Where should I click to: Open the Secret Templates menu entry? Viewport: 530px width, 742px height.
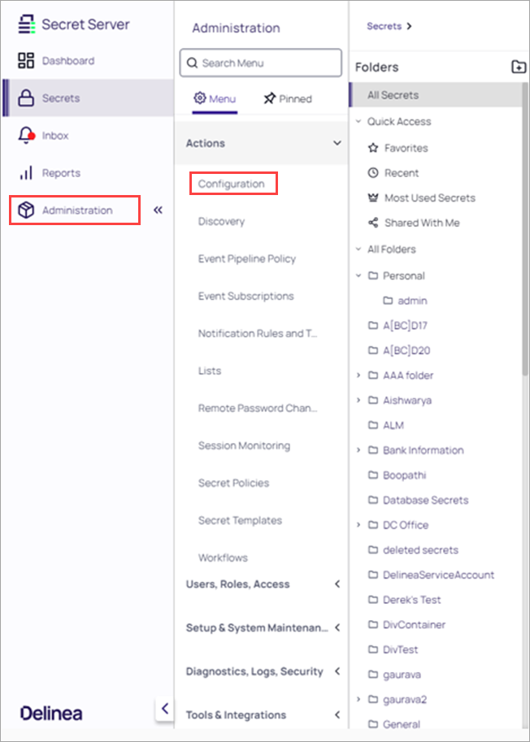(240, 520)
